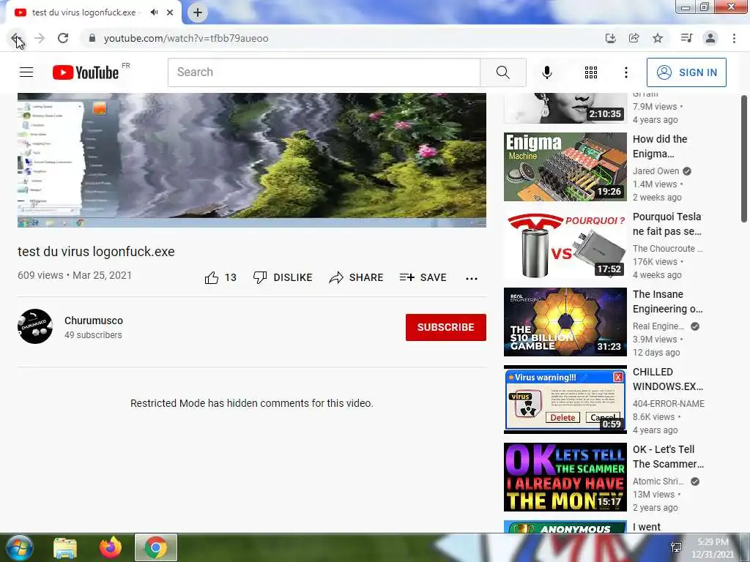
Task: Launch Firefox from the taskbar
Action: point(111,547)
